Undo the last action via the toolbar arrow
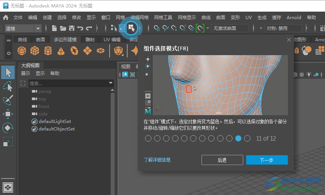Viewport: 325px width, 195px height. (80, 28)
